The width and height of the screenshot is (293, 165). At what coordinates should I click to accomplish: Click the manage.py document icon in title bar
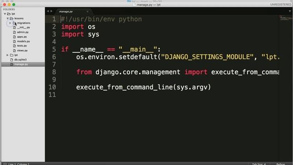pyautogui.click(x=134, y=5)
